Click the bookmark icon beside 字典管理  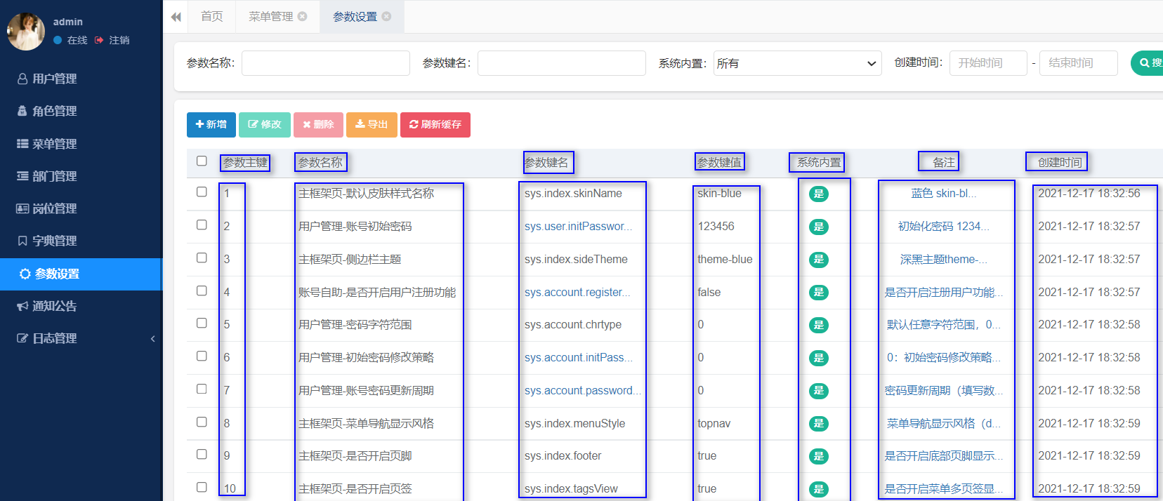[x=22, y=241]
